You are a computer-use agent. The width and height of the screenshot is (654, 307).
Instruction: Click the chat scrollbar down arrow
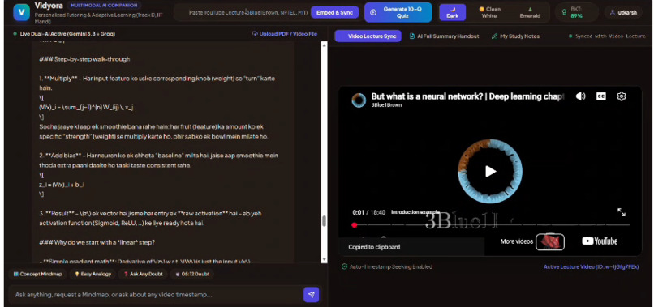coord(324,259)
